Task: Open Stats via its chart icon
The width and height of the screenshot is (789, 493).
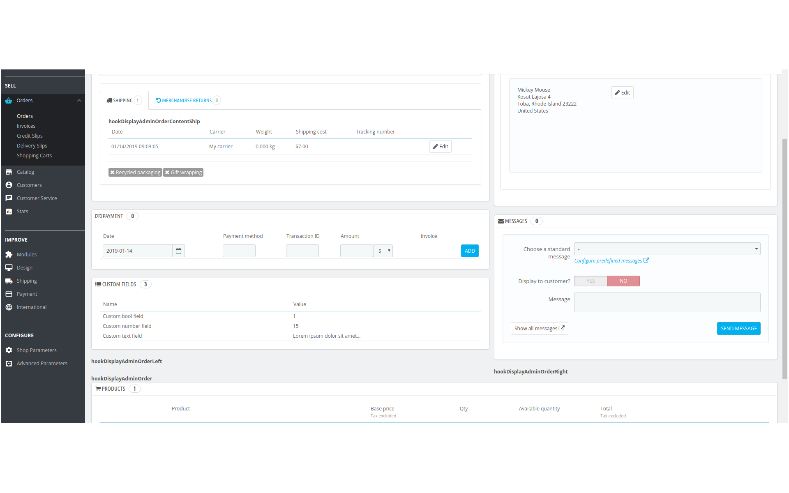Action: (x=9, y=212)
